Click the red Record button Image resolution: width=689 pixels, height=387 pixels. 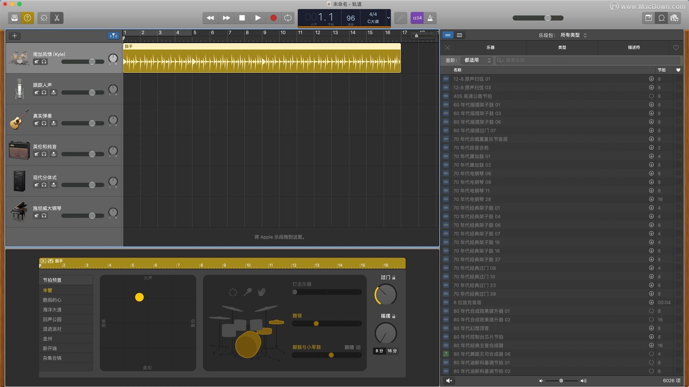tap(273, 18)
